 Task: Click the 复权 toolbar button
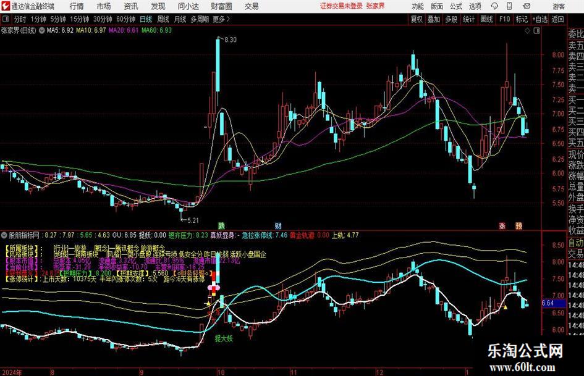coord(417,19)
